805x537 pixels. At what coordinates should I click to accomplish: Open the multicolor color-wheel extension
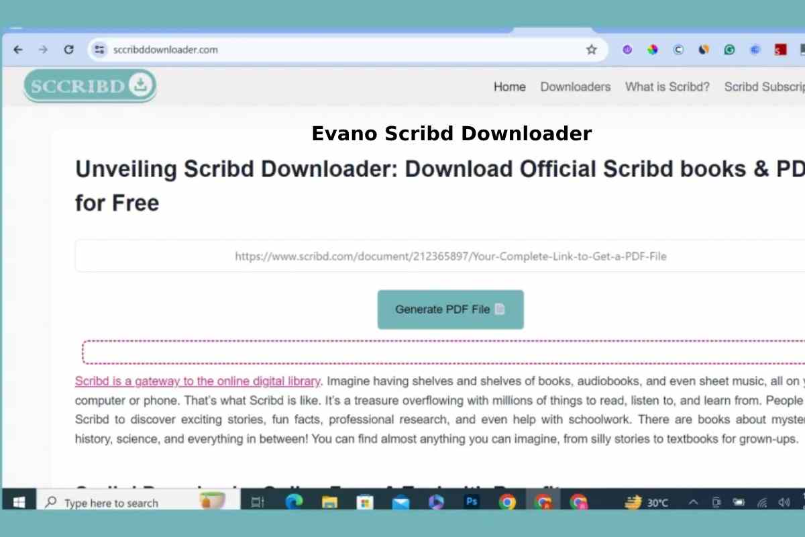point(653,50)
